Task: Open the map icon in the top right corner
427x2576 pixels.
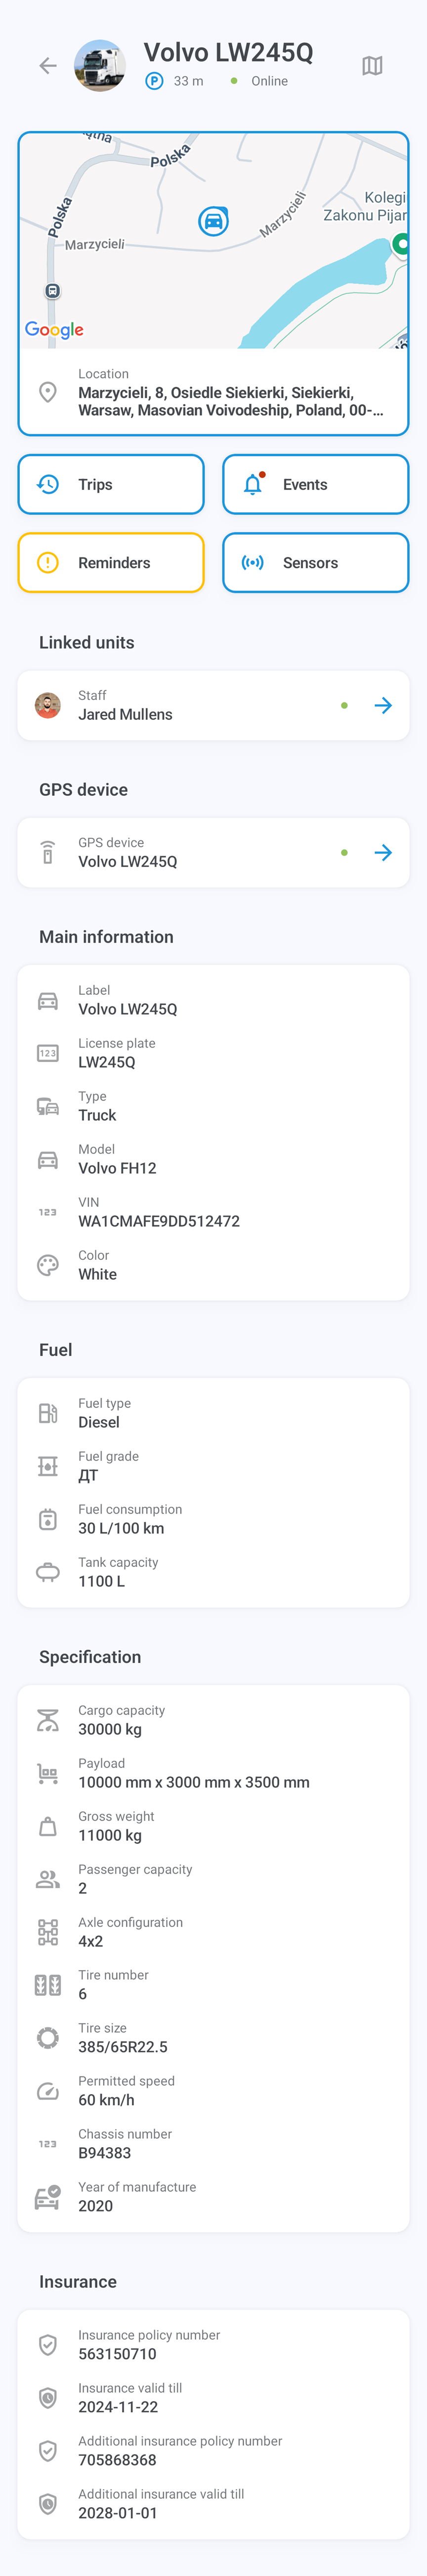Action: point(372,65)
